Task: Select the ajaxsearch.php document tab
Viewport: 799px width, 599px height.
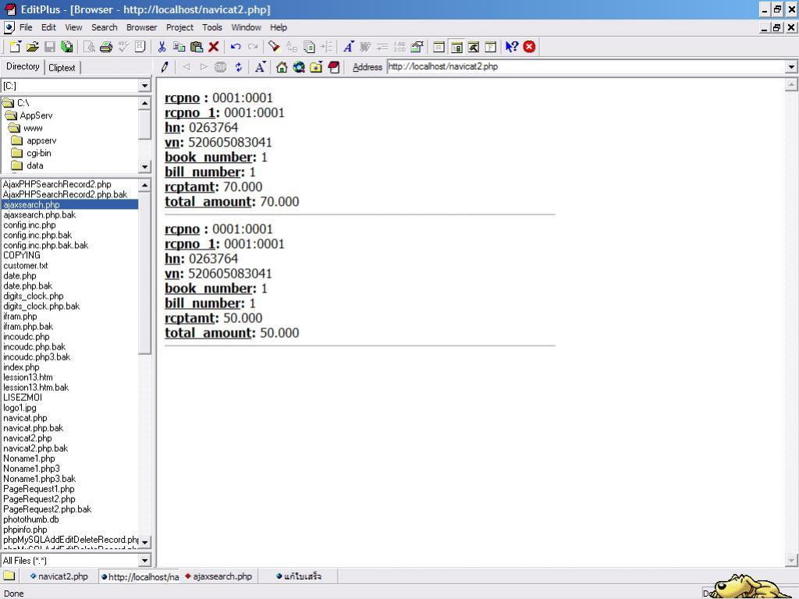Action: 222,576
